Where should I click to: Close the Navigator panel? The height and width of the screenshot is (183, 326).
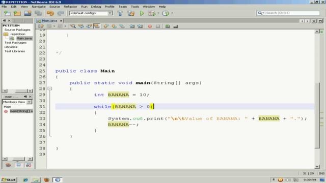[30, 97]
